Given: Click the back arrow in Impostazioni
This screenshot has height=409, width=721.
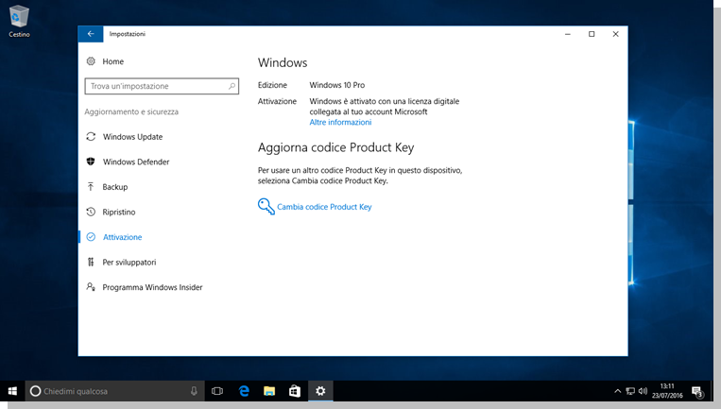Looking at the screenshot, I should tap(91, 34).
